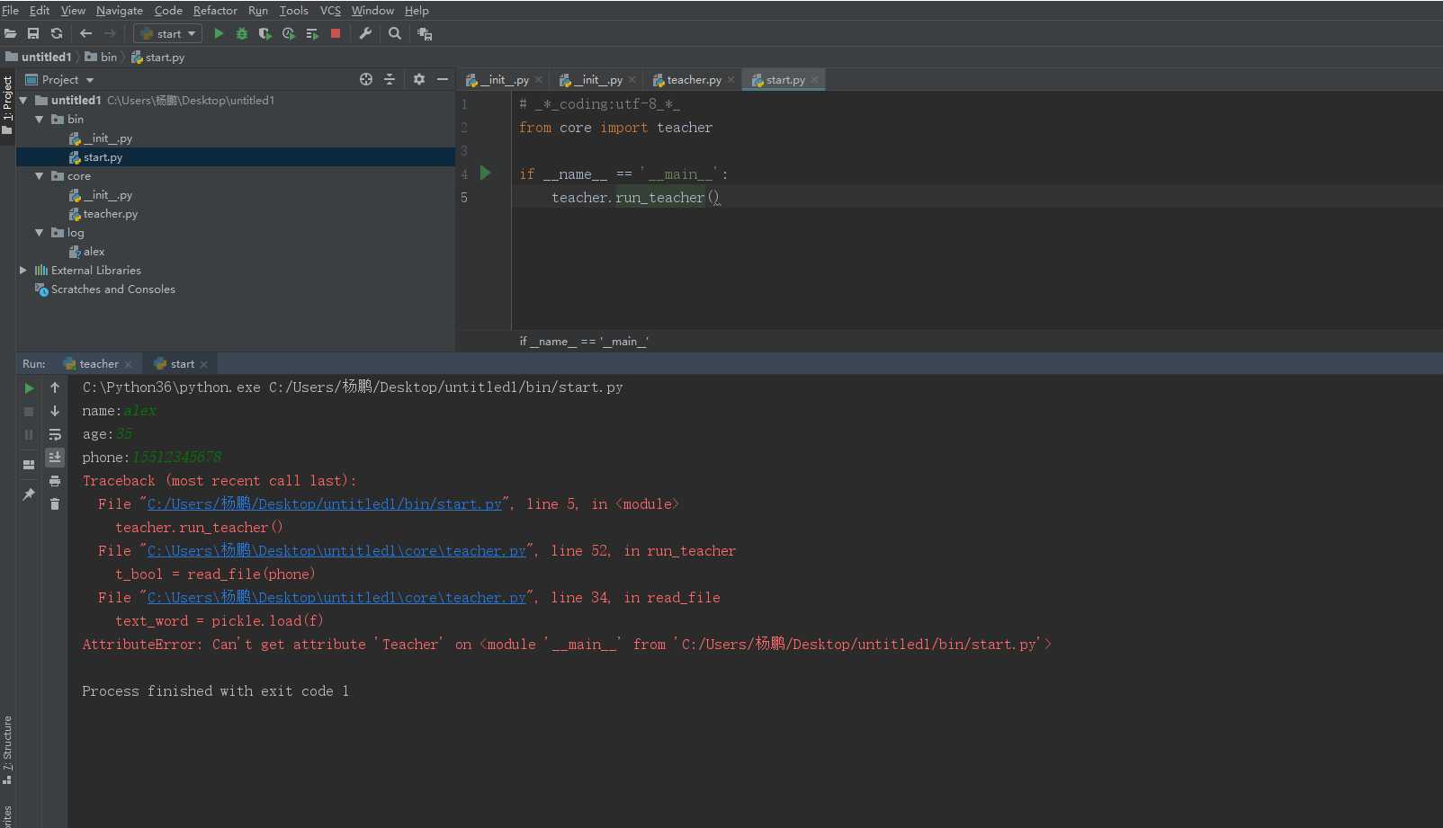The height and width of the screenshot is (828, 1443).
Task: Rerun 'start' from Run panel
Action: (x=29, y=388)
